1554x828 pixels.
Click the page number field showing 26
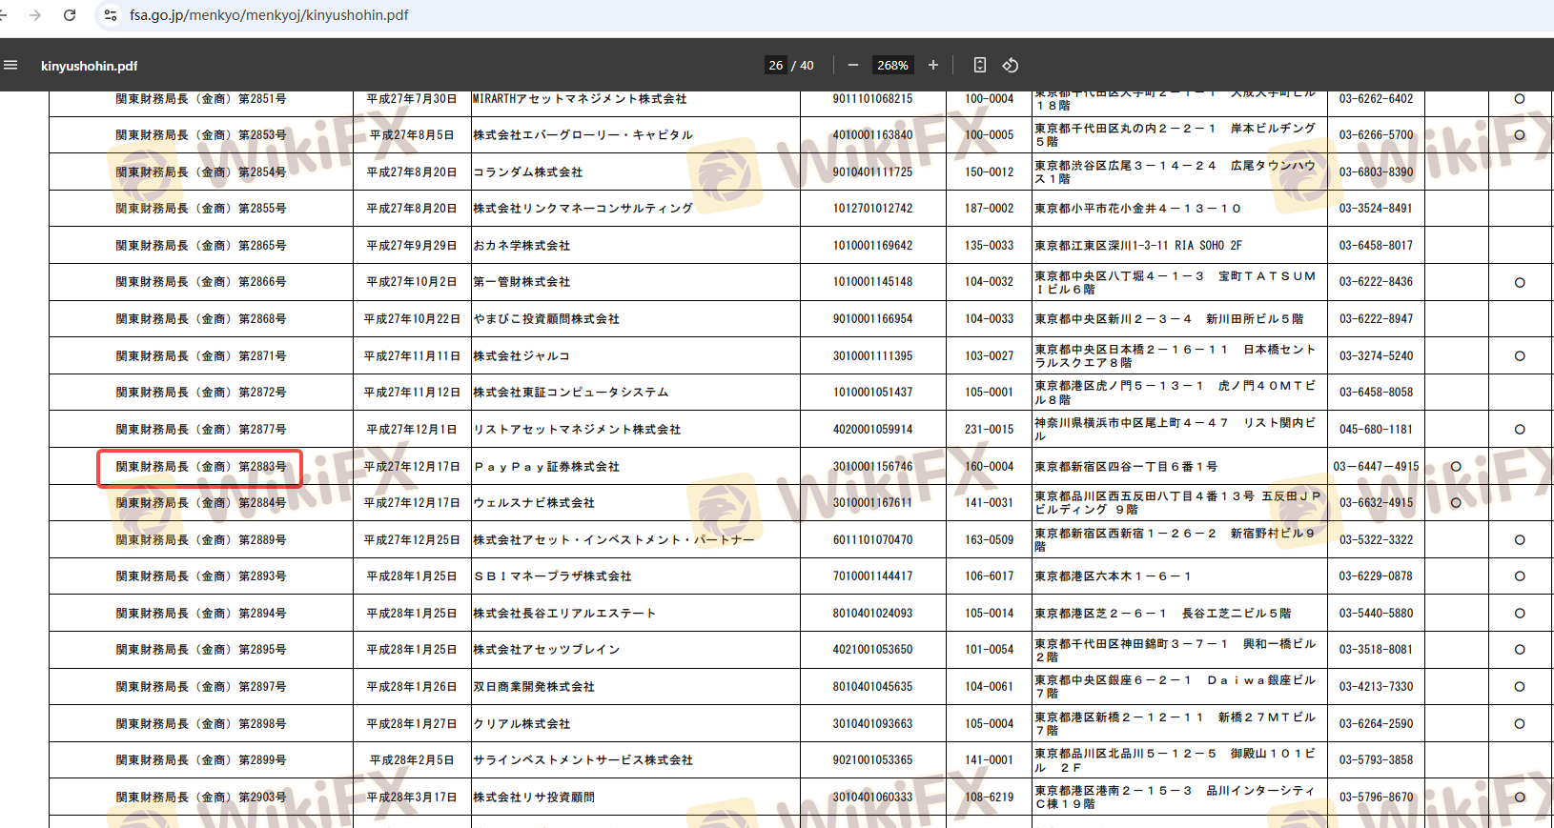click(x=776, y=65)
